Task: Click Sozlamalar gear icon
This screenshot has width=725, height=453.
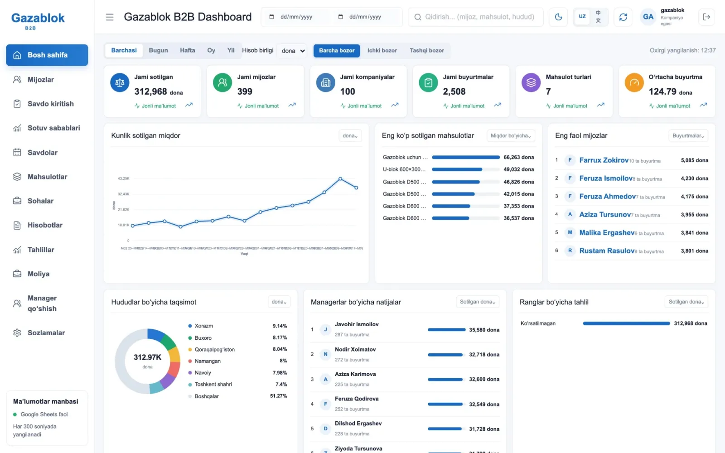Action: [x=17, y=333]
